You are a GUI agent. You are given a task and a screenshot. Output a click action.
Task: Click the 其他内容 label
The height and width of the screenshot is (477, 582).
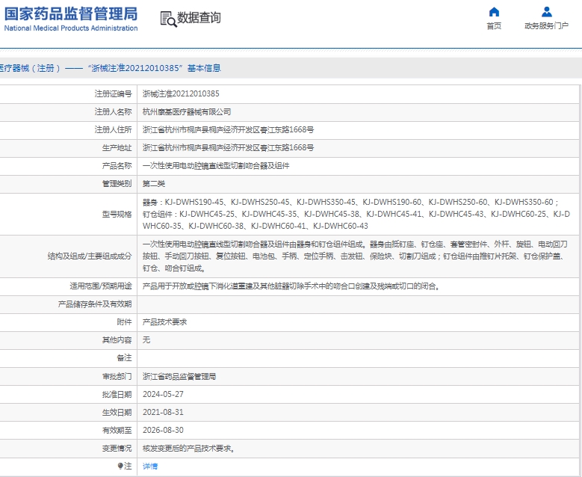(x=117, y=340)
